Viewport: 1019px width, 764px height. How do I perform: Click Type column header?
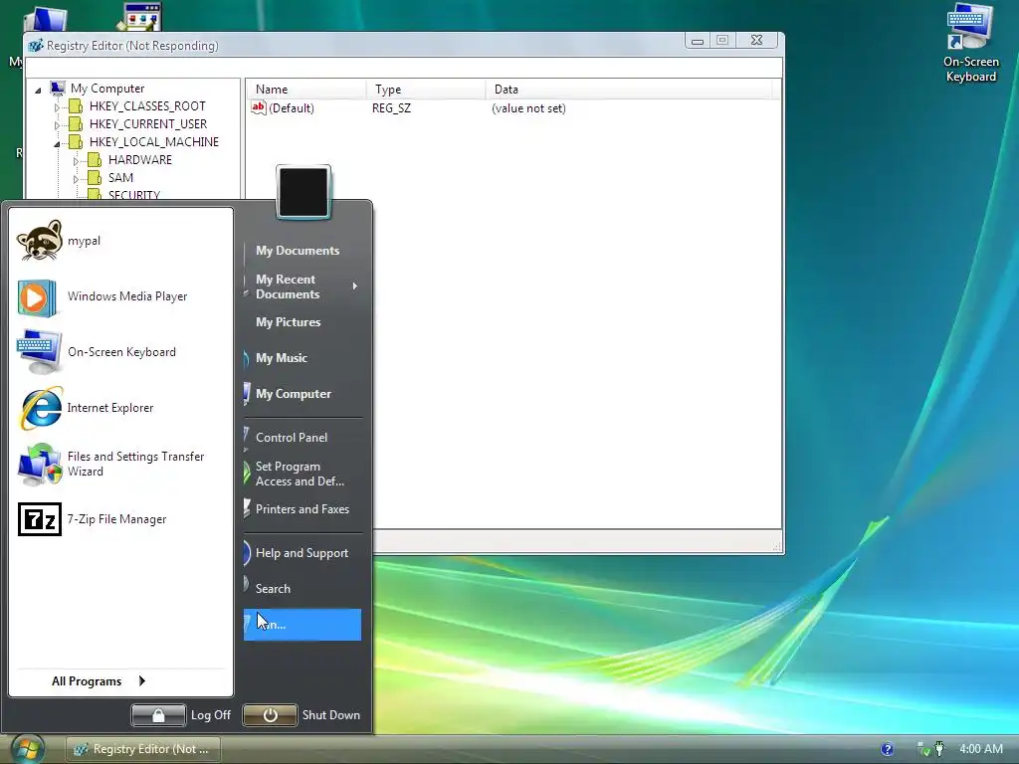click(426, 90)
